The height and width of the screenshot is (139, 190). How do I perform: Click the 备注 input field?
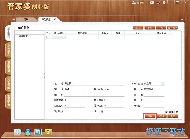[x=134, y=111]
